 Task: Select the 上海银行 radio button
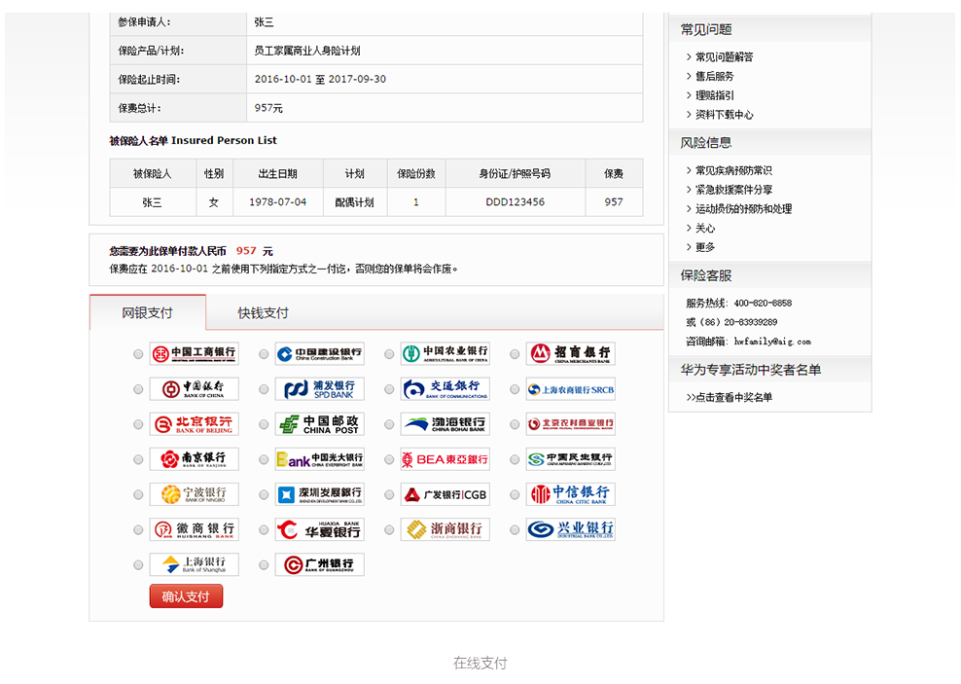pos(138,565)
